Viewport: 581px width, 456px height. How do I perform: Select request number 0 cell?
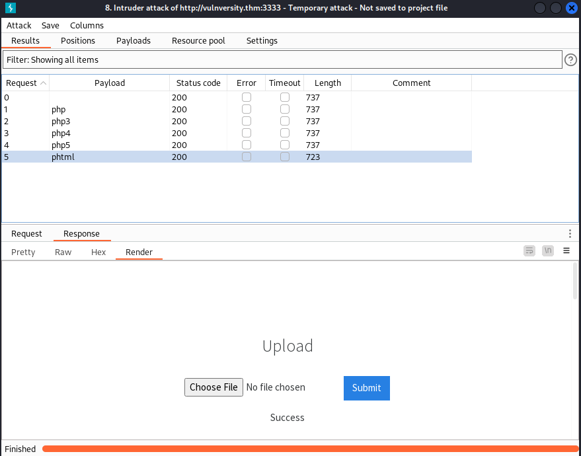pos(26,97)
